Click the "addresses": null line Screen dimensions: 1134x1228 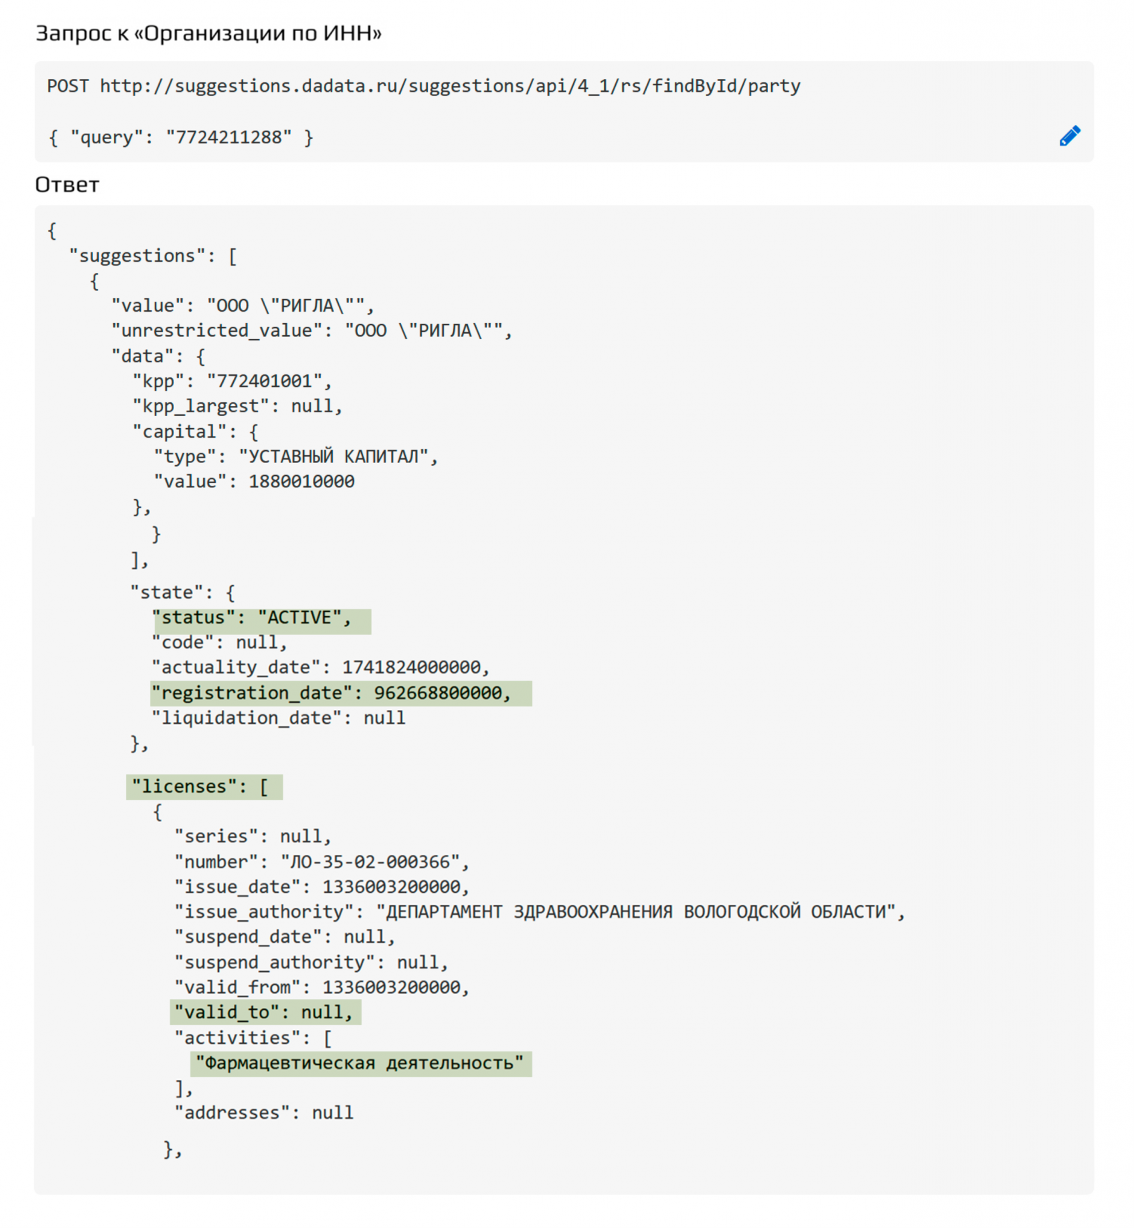264,1113
